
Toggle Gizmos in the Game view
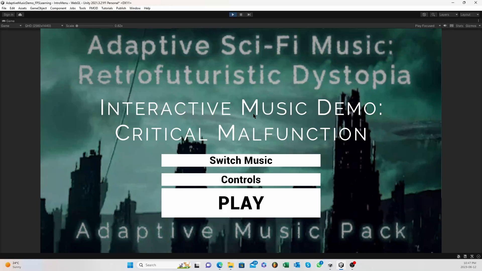471,26
